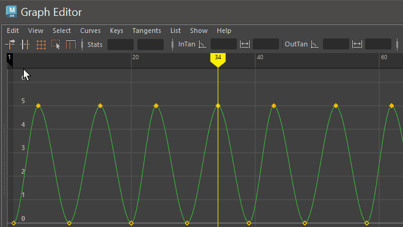Image resolution: width=403 pixels, height=227 pixels.
Task: Select the Insert Keys tool icon
Action: tap(25, 45)
